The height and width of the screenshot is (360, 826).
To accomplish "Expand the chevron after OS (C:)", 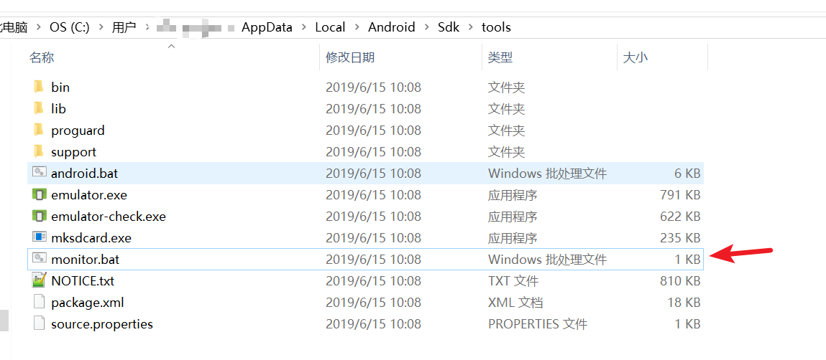I will coord(101,27).
